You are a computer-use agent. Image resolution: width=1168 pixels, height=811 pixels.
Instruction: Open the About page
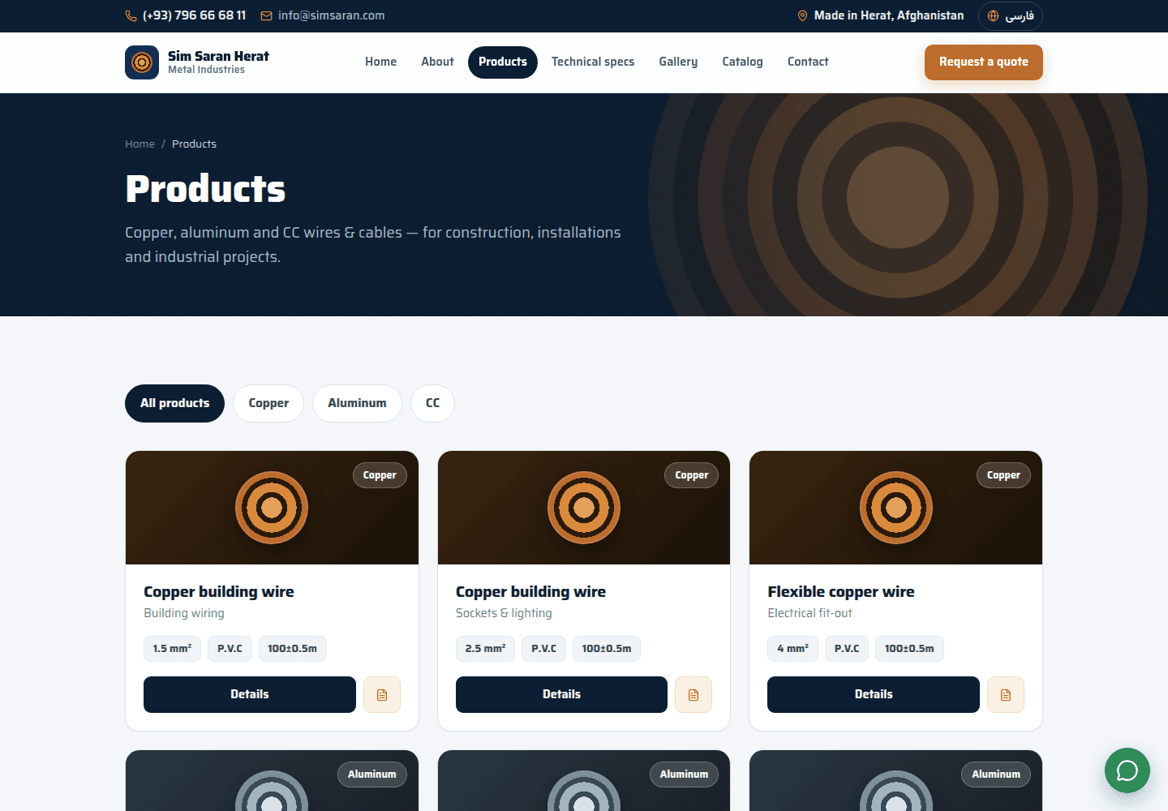(437, 62)
